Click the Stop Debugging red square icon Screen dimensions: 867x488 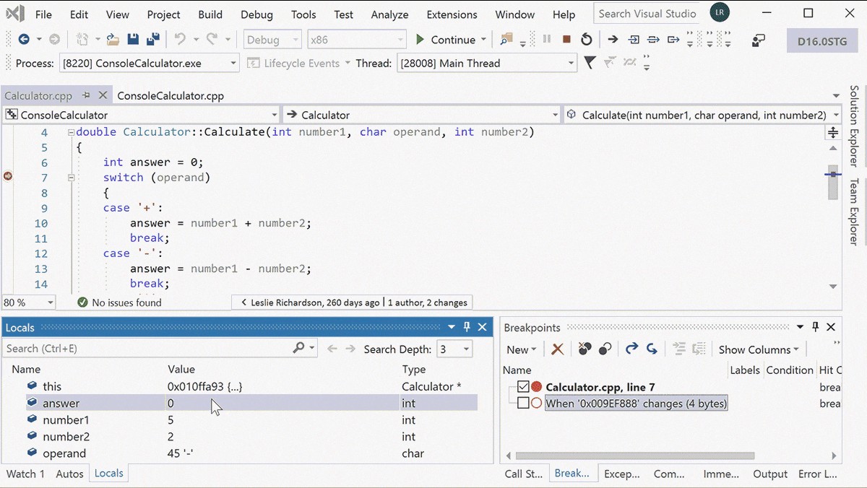566,40
